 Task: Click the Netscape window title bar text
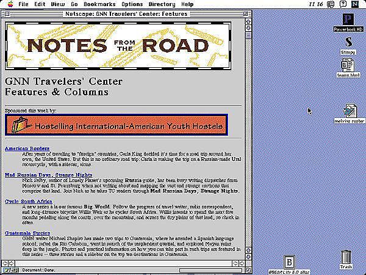pos(126,14)
